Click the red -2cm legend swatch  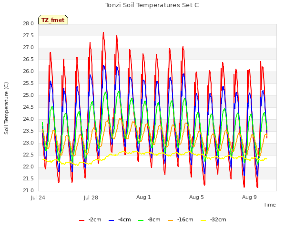pos(81,220)
